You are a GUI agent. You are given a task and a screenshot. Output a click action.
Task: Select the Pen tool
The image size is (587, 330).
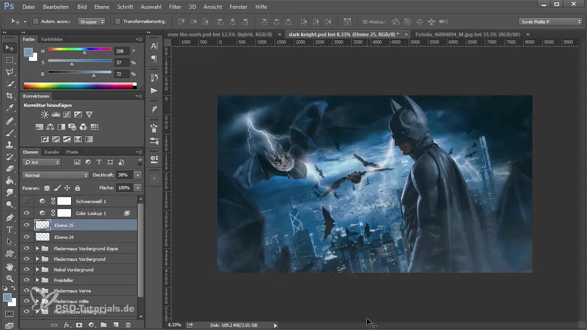(9, 217)
